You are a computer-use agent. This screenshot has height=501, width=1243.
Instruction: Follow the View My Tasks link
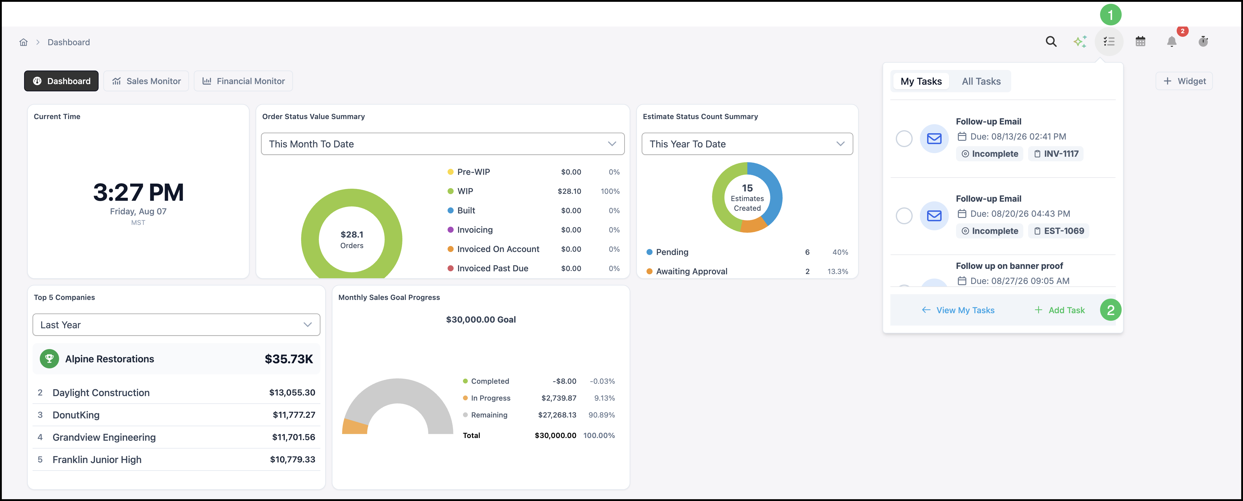click(958, 310)
